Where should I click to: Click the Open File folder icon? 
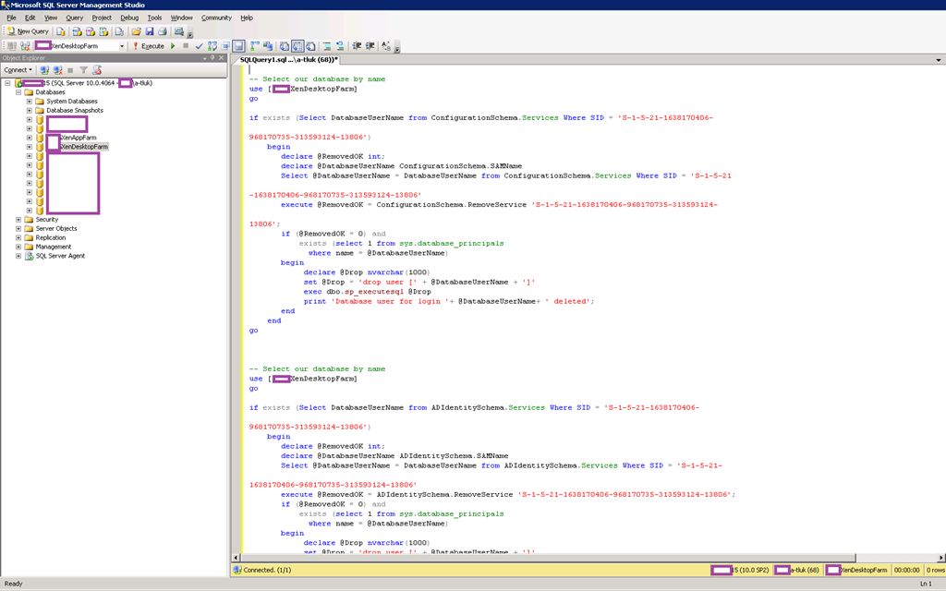tap(136, 31)
